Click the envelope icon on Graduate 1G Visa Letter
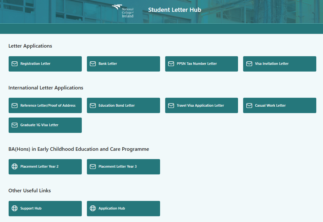This screenshot has width=323, height=222. coord(14,125)
